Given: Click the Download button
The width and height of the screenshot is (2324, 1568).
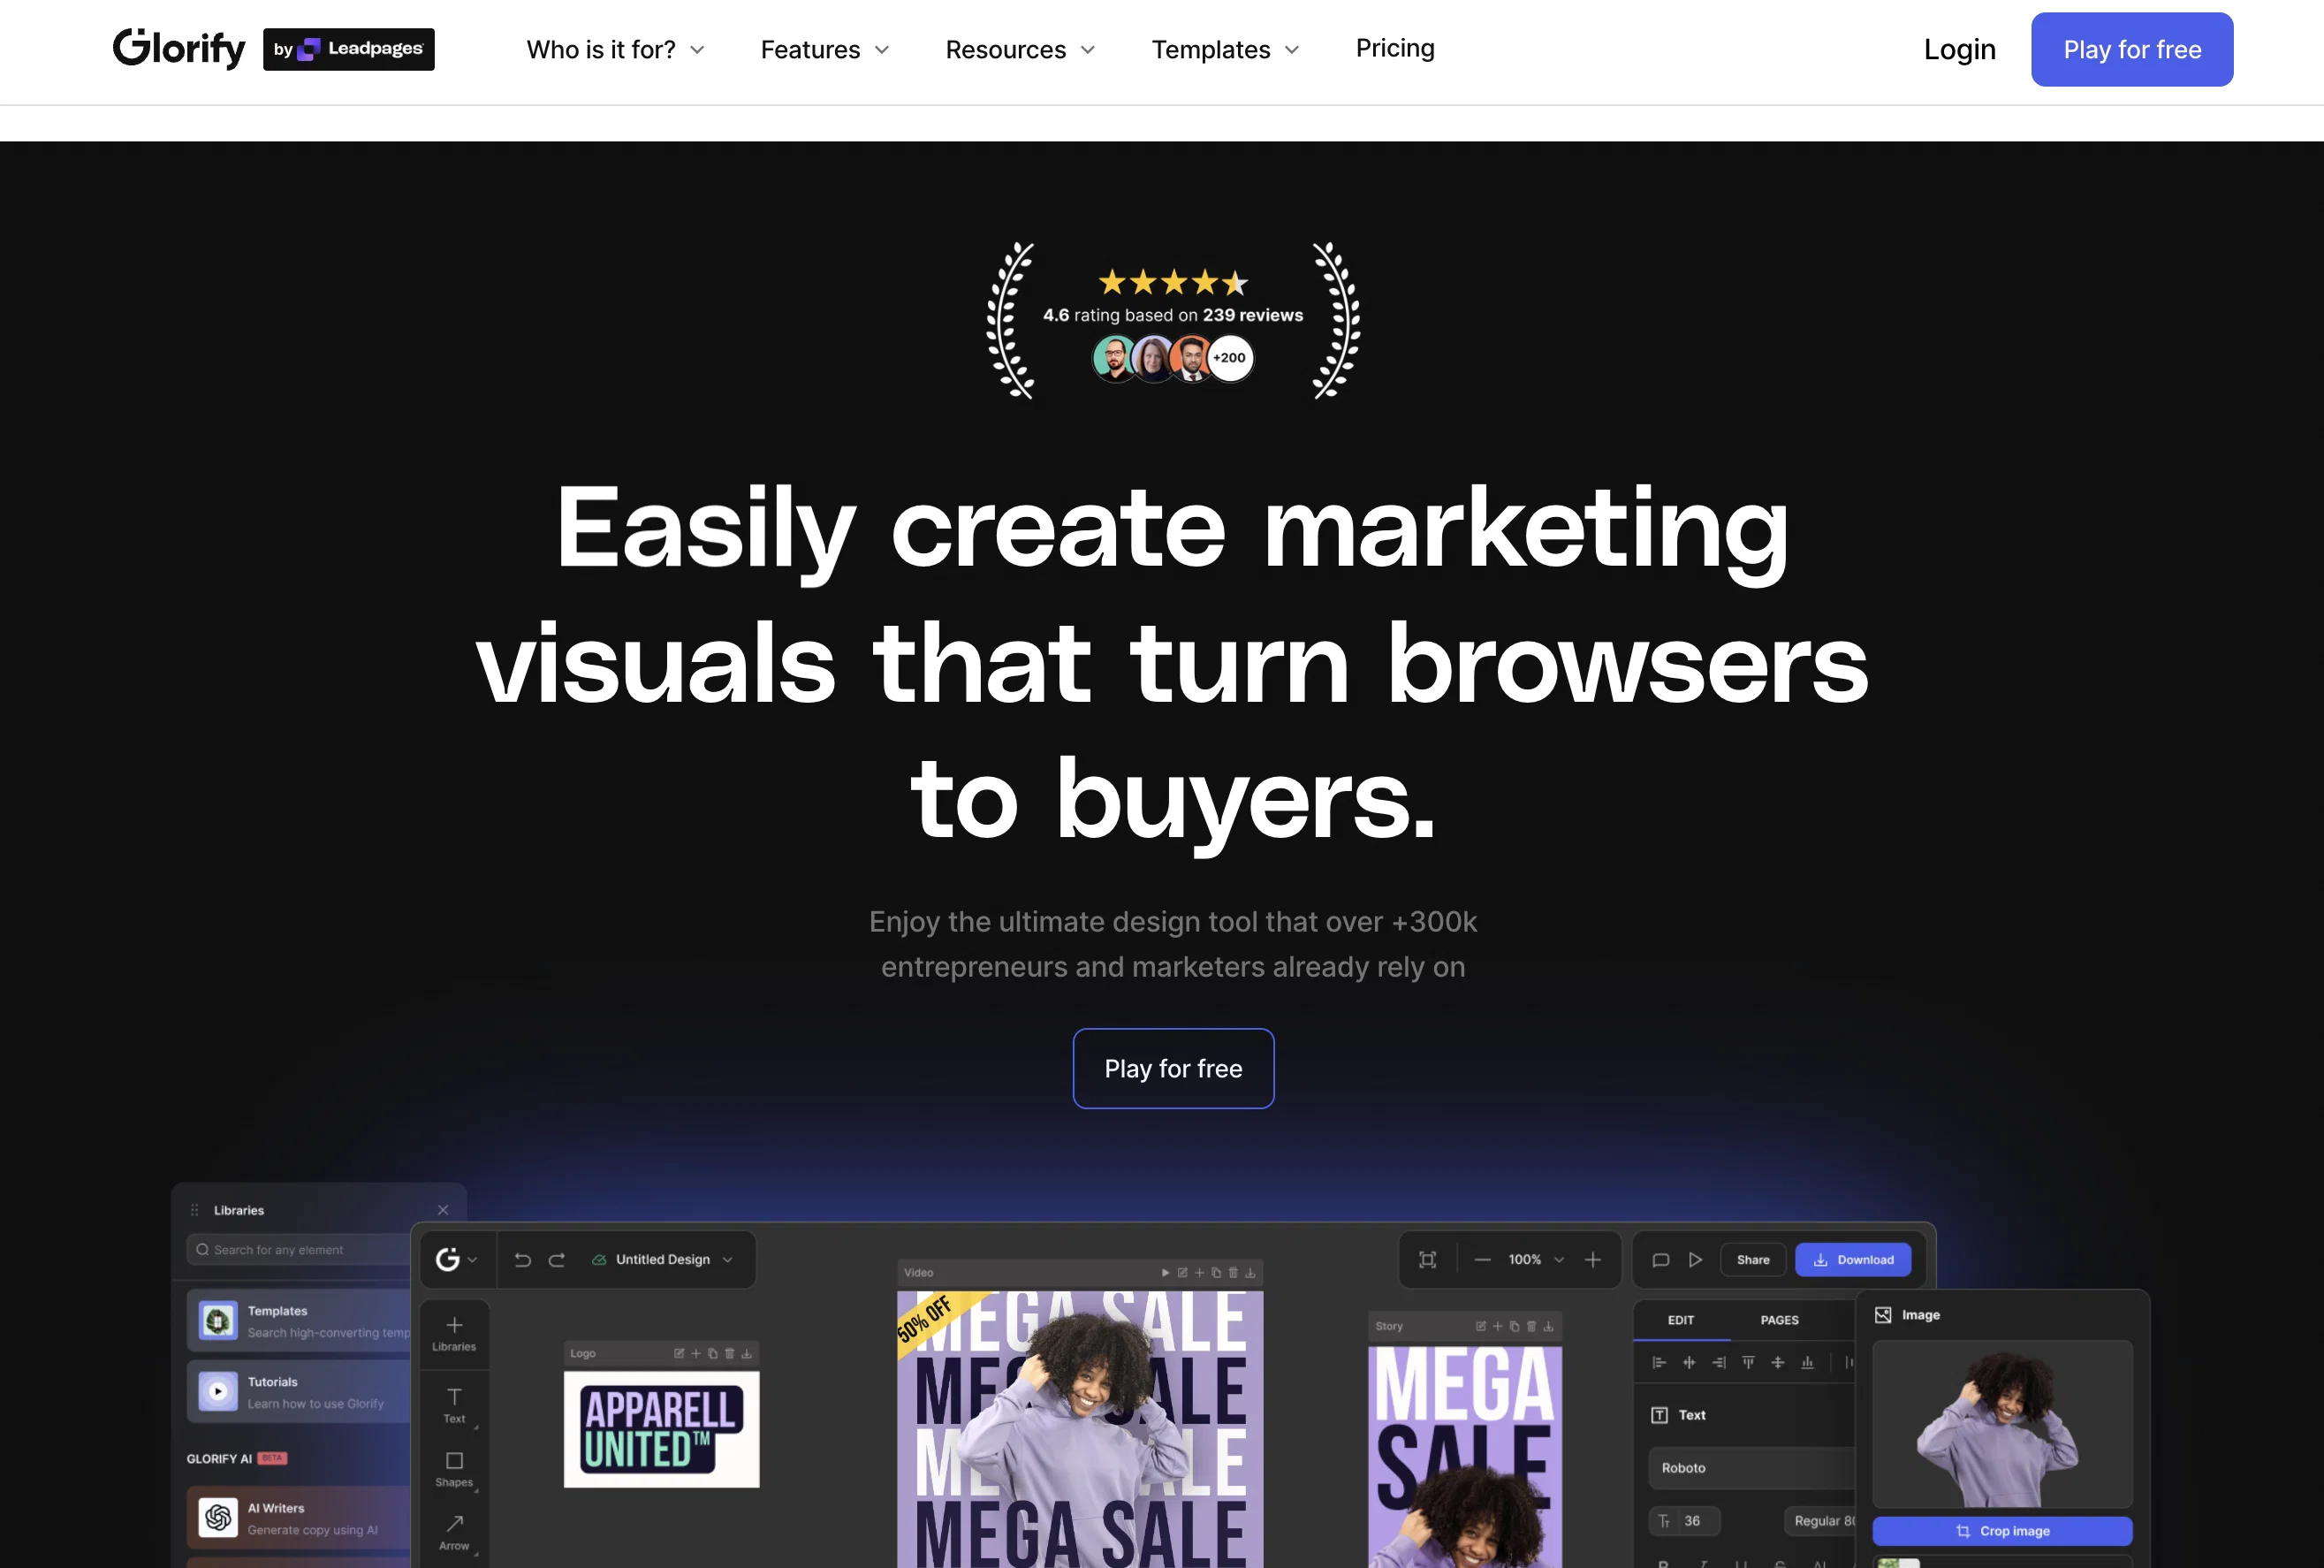Looking at the screenshot, I should pyautogui.click(x=1853, y=1260).
